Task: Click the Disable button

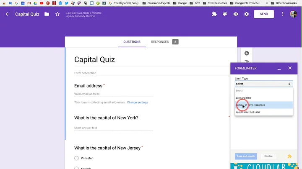Action: [x=268, y=156]
